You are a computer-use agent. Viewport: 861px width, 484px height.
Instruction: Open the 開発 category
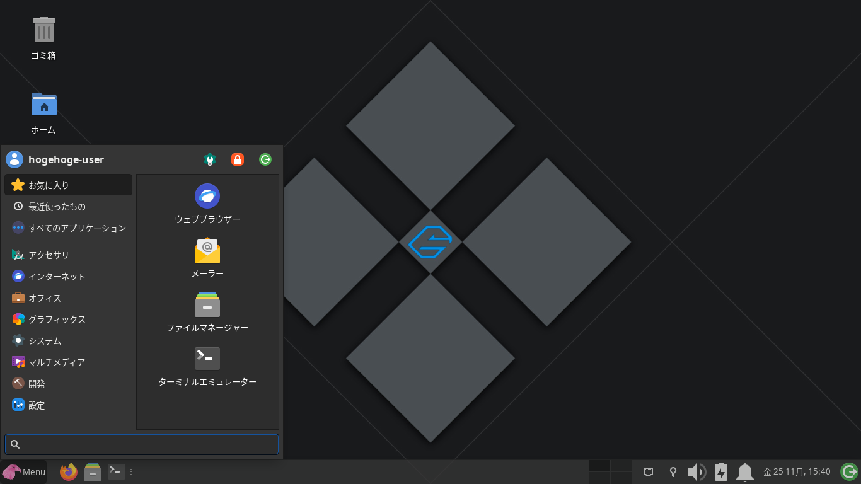click(x=69, y=384)
